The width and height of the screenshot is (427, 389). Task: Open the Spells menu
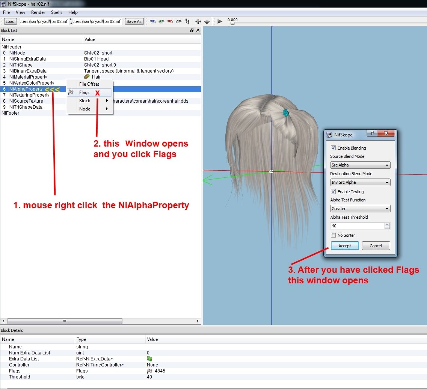coord(57,12)
